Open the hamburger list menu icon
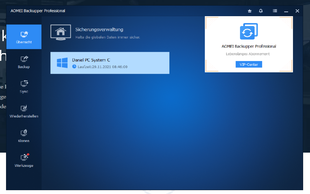Image resolution: width=310 pixels, height=194 pixels. pyautogui.click(x=275, y=11)
